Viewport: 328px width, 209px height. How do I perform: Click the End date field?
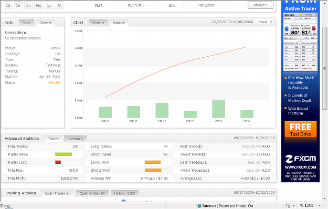pyautogui.click(x=206, y=5)
